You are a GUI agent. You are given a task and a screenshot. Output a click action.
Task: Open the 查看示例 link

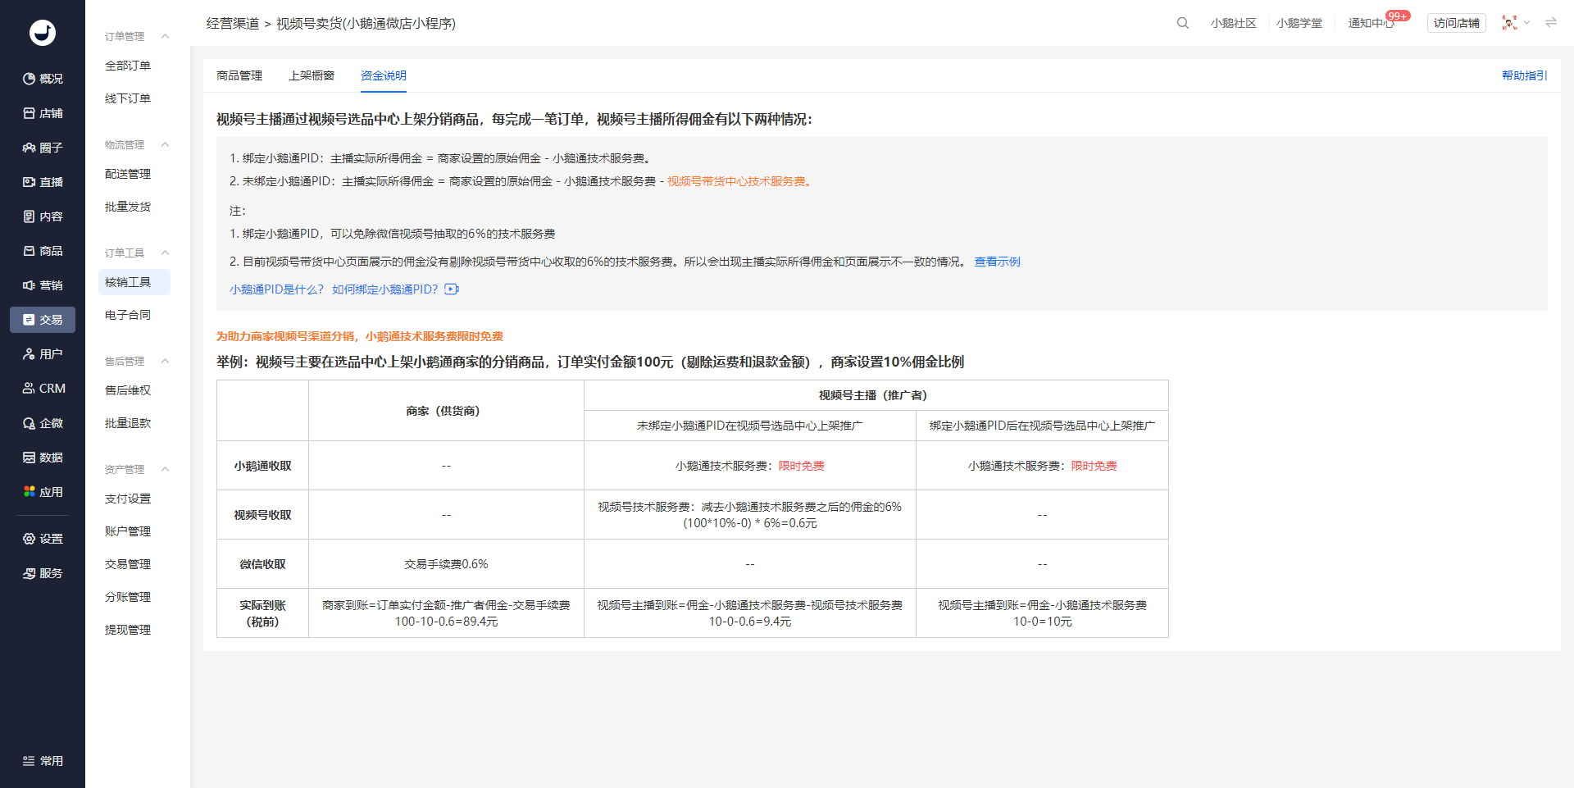997,262
